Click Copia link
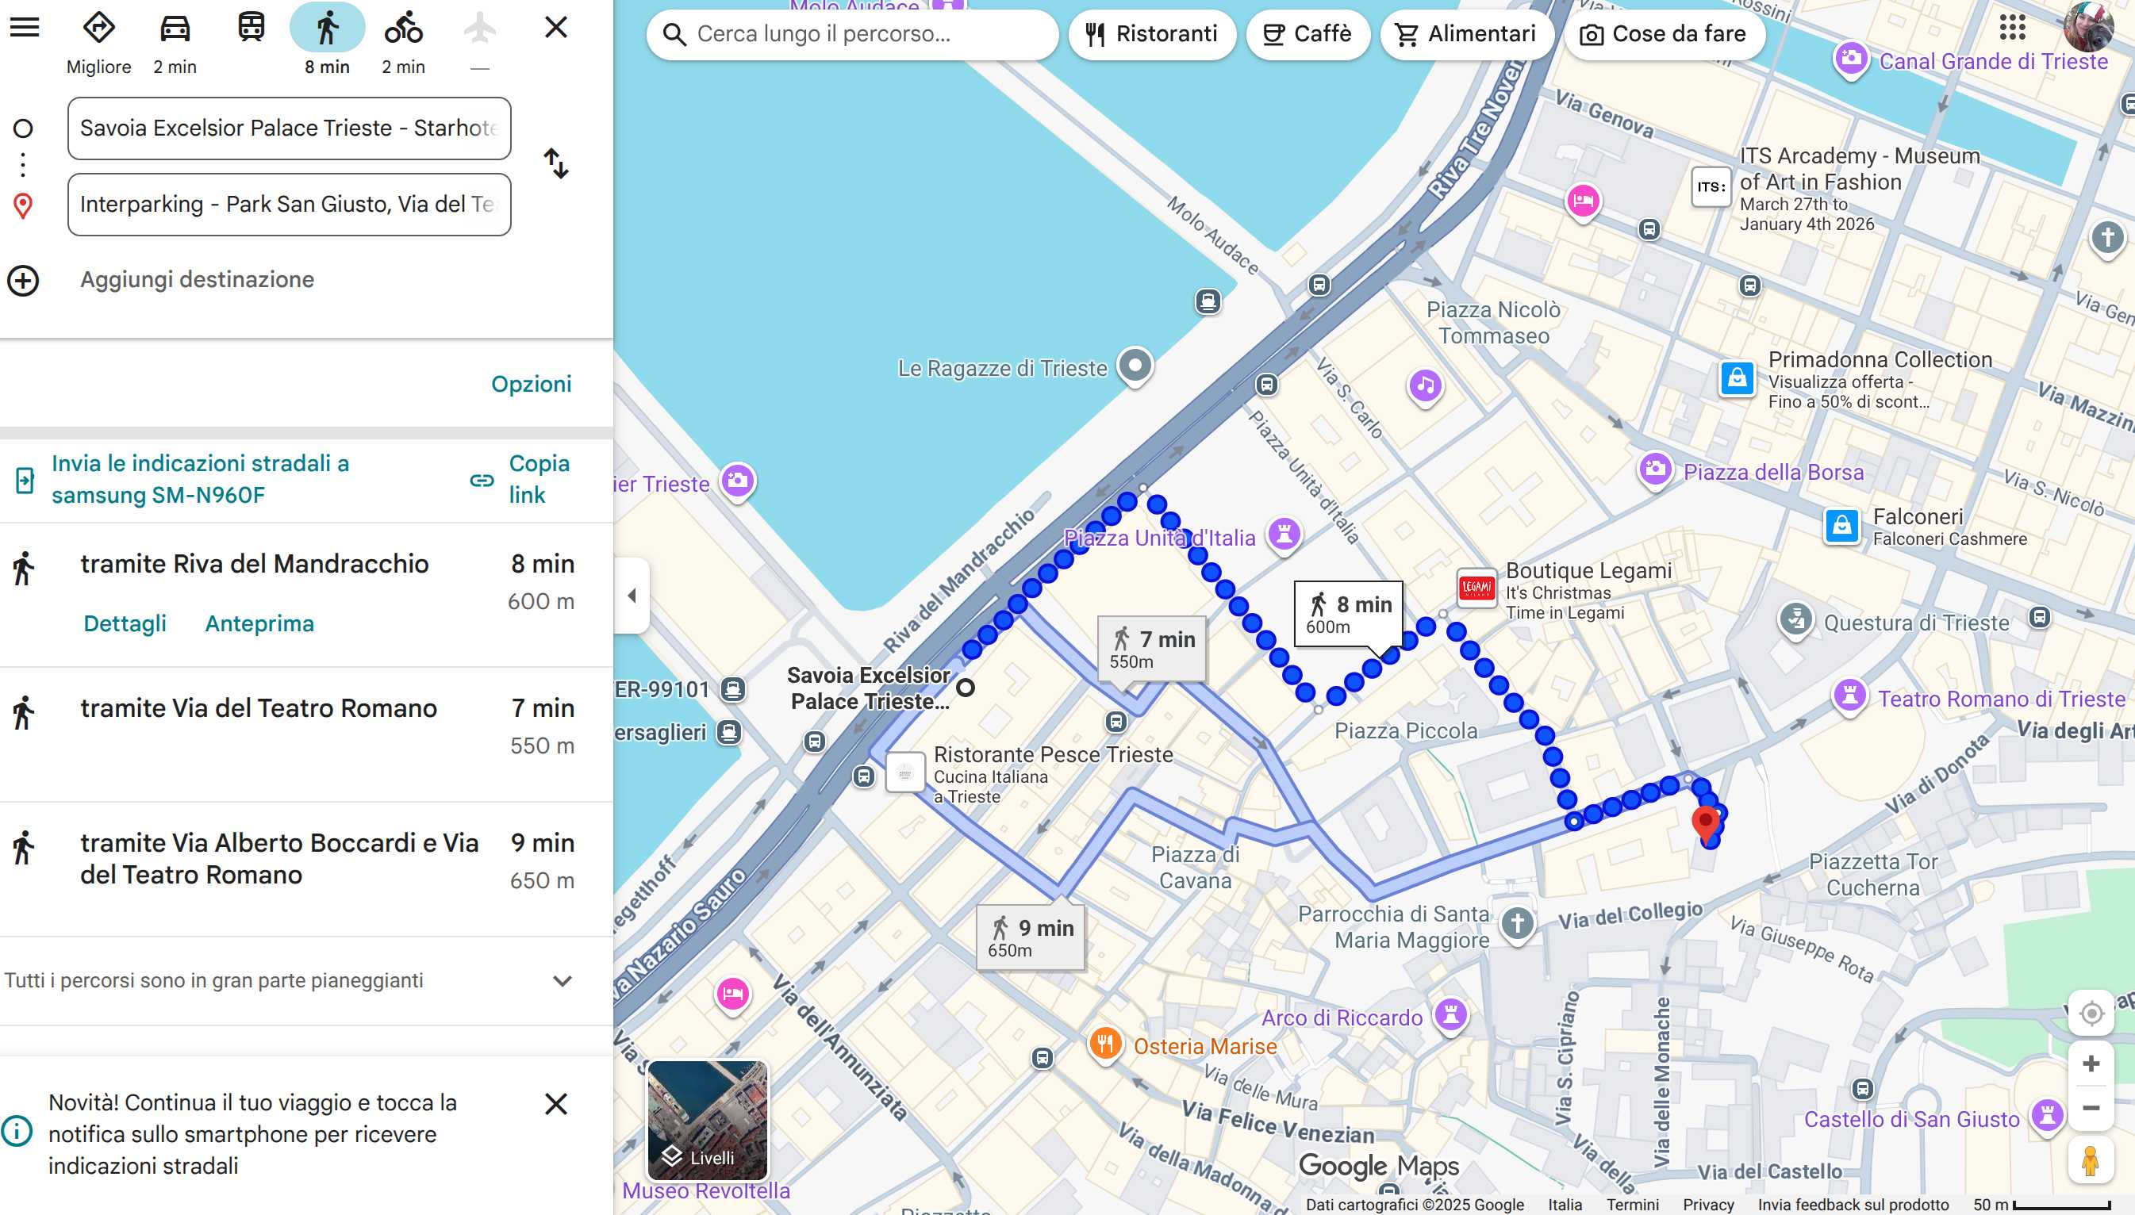 [x=539, y=479]
